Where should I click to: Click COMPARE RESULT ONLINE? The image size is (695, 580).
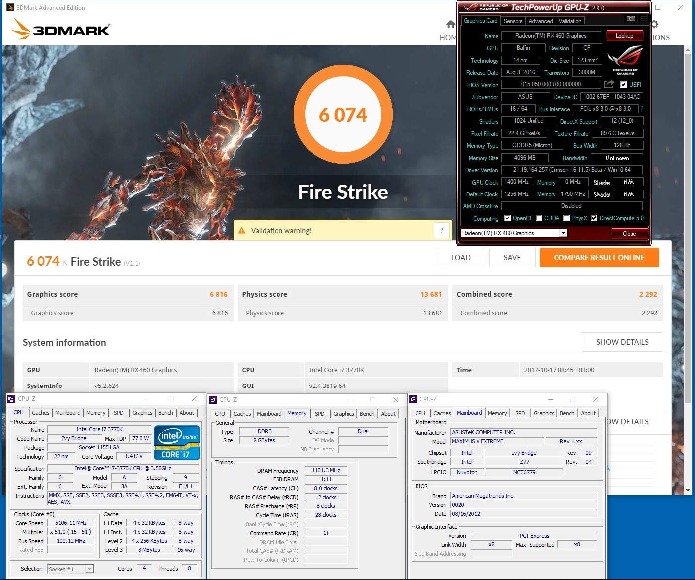(x=599, y=258)
